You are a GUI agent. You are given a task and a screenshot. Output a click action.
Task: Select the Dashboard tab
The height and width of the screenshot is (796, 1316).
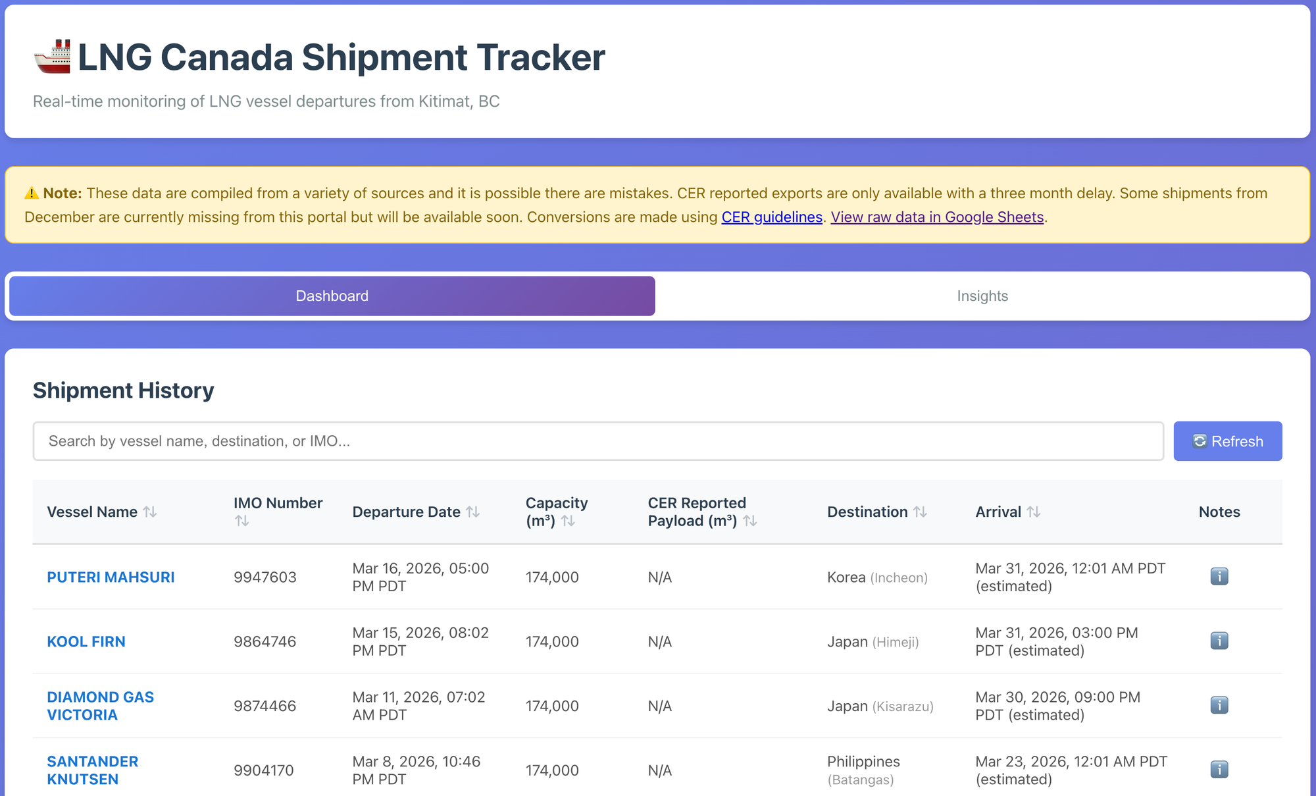pyautogui.click(x=332, y=296)
